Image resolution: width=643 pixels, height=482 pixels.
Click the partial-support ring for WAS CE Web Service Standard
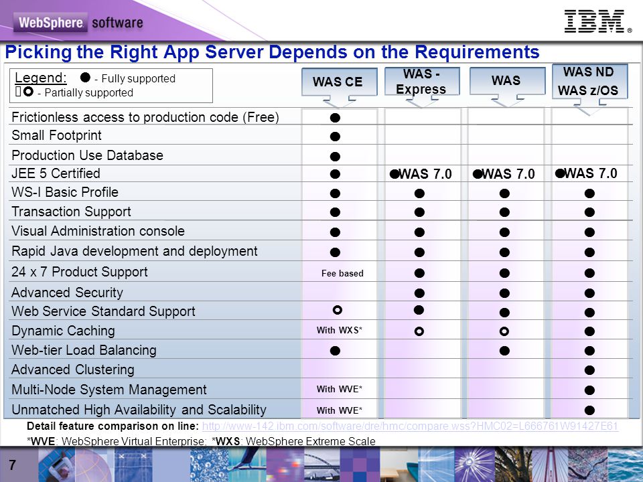[338, 310]
